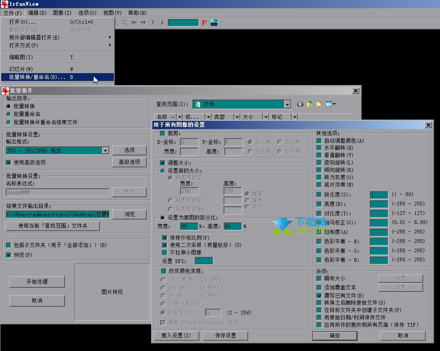Create new folder icon in batch dialog
440x351 pixels.
(x=319, y=104)
